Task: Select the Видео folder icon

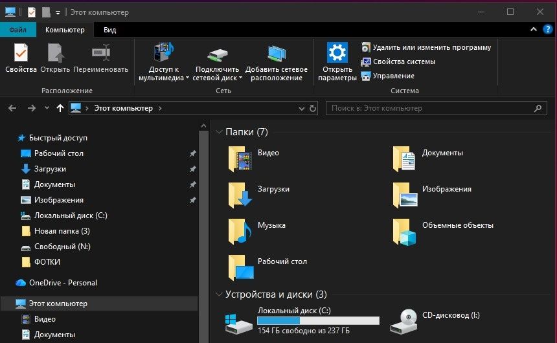Action: click(x=240, y=159)
